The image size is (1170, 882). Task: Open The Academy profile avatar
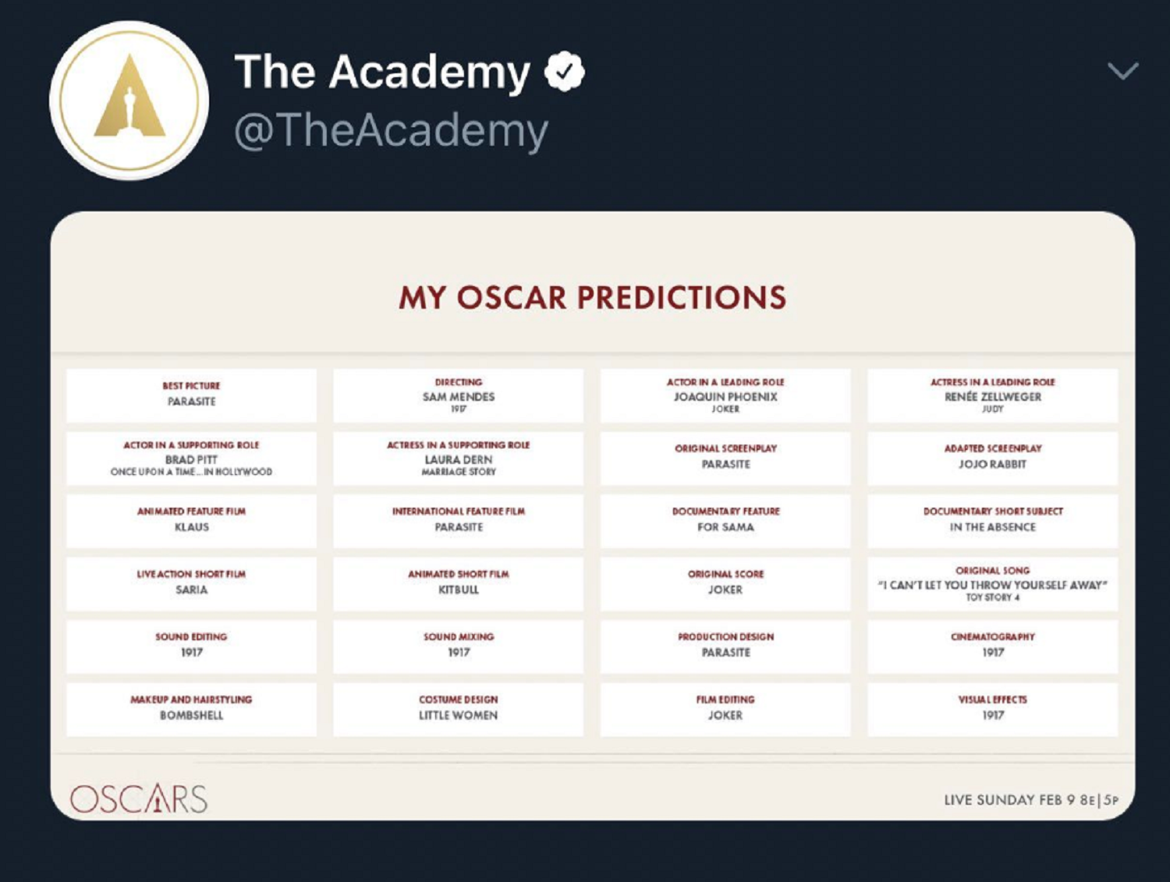pos(129,101)
